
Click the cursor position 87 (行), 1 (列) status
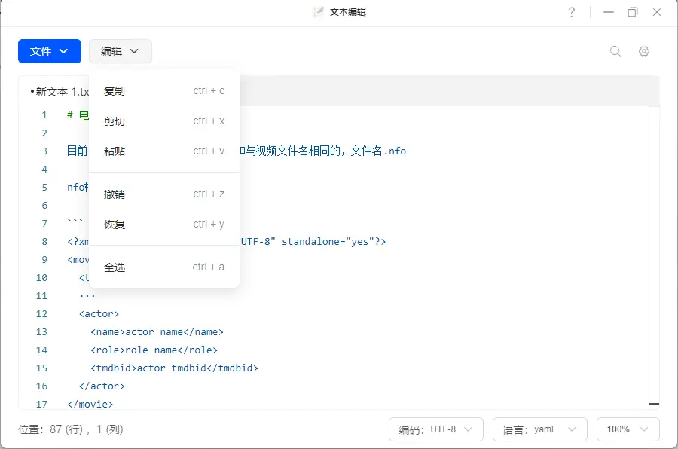click(x=71, y=429)
